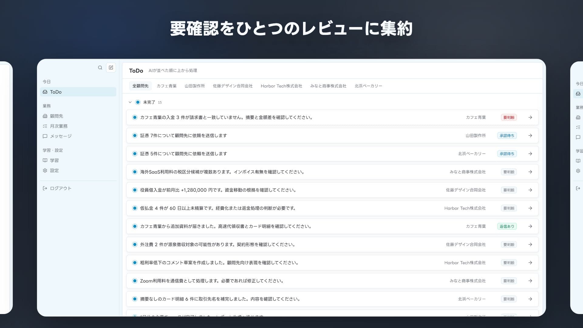Click みなと商事株式会社 label in 海外SaaS row
The width and height of the screenshot is (583, 328).
(468, 172)
